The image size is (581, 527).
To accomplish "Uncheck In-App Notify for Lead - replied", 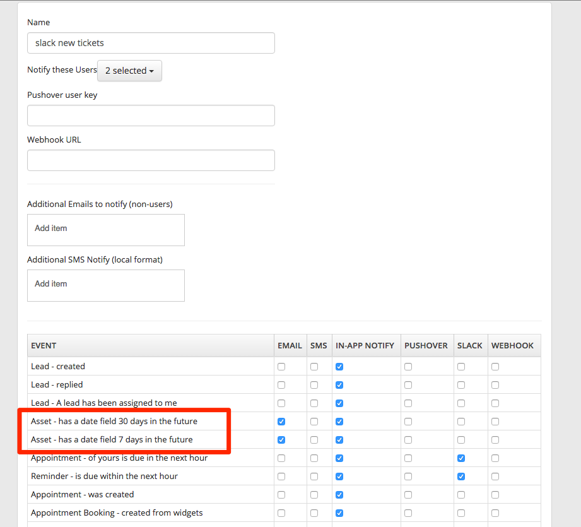I will tap(339, 385).
